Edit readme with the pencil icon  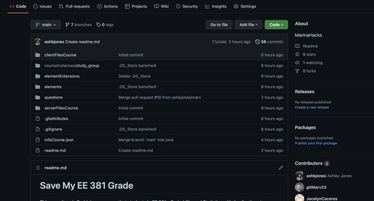point(281,168)
